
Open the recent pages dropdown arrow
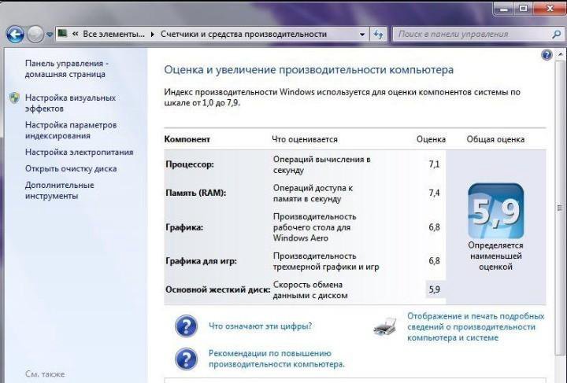tap(50, 35)
